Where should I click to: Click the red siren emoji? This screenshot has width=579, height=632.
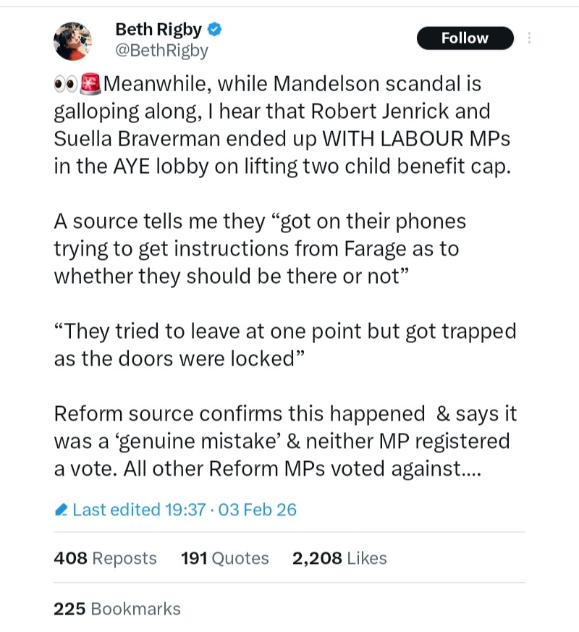pyautogui.click(x=90, y=85)
